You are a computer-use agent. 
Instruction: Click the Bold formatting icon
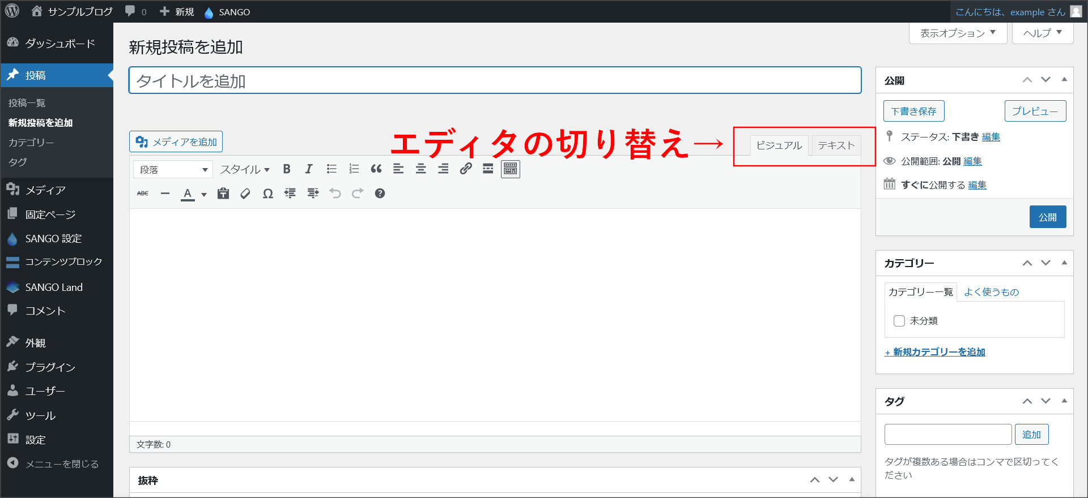point(287,169)
